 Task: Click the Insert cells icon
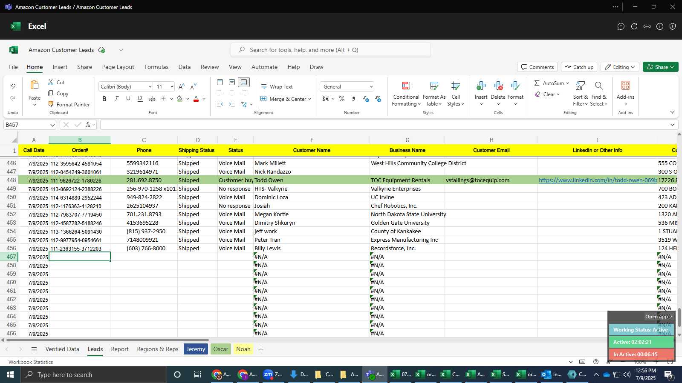481,86
